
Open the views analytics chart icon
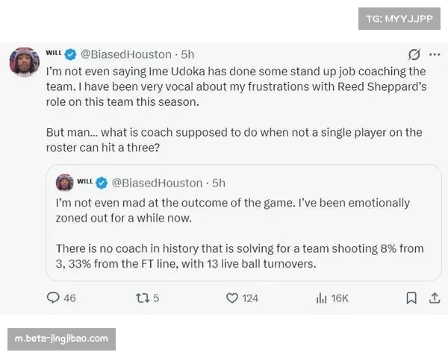322,298
